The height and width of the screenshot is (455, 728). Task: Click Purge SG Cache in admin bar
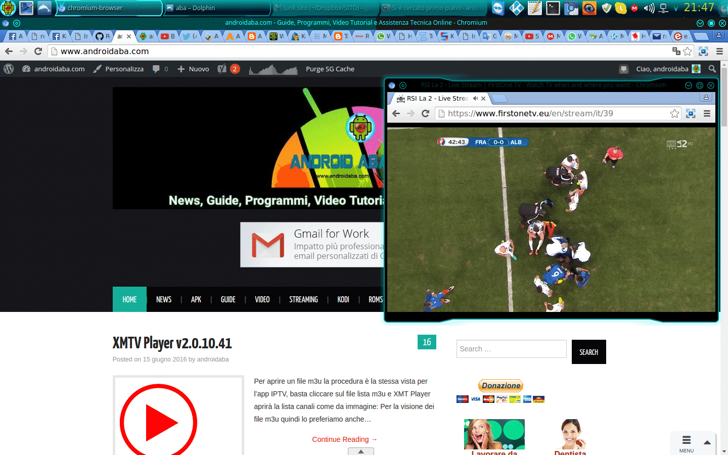(330, 69)
